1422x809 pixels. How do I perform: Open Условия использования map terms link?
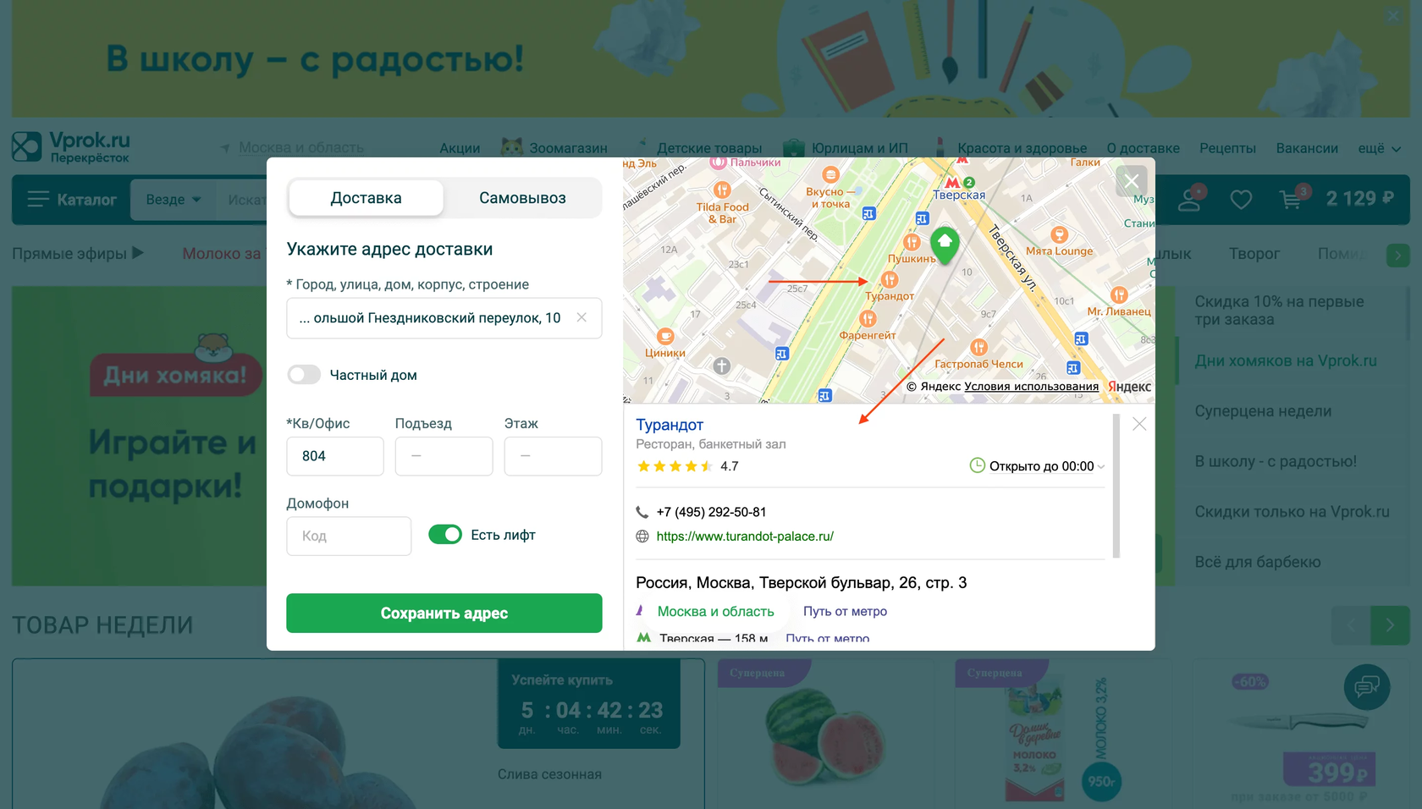click(1031, 387)
